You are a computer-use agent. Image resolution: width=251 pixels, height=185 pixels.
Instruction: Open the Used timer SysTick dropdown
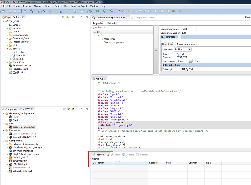pos(190,50)
